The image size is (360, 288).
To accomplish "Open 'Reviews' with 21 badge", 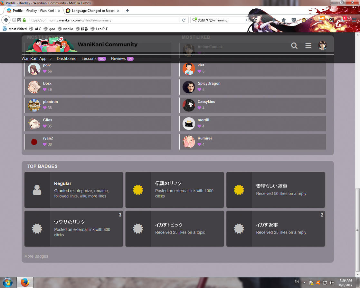I will click(x=122, y=59).
